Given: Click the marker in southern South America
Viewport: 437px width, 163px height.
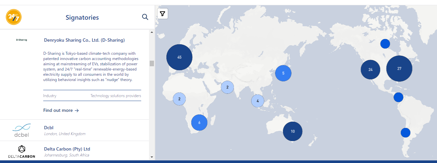Looking at the screenshot, I should pyautogui.click(x=406, y=132).
